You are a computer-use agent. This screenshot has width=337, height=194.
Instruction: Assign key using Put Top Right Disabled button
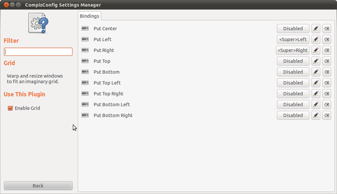[x=293, y=94]
